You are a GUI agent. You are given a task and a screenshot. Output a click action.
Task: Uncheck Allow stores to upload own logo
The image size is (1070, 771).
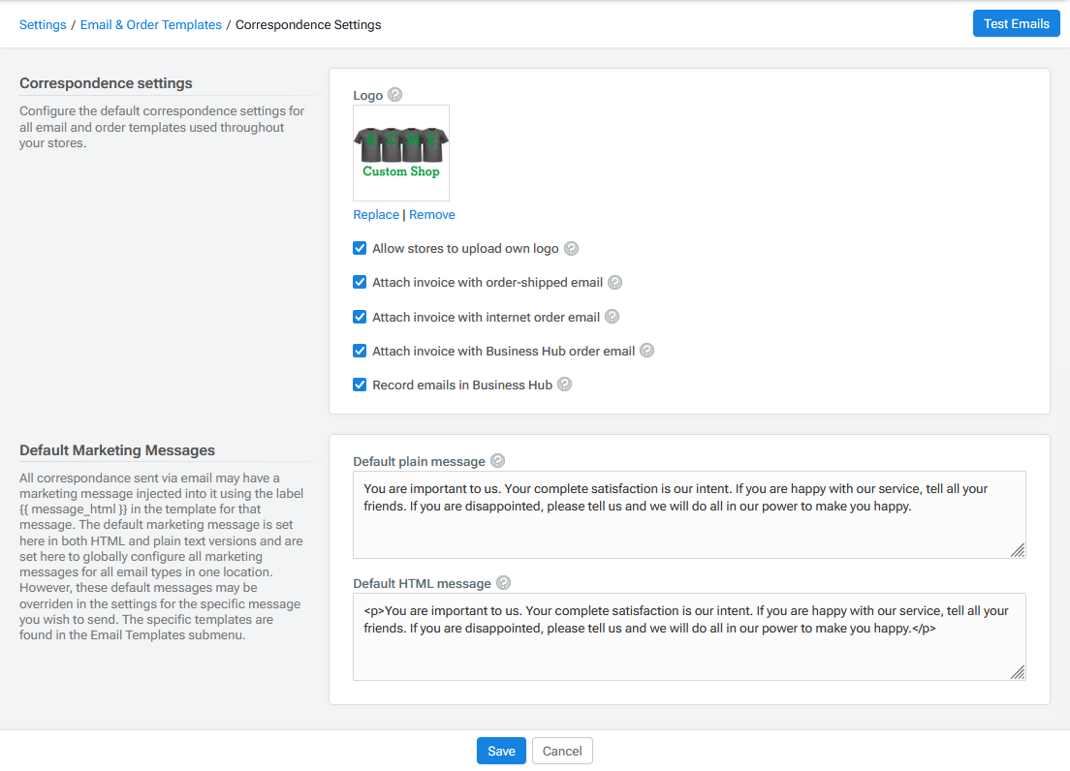point(360,249)
